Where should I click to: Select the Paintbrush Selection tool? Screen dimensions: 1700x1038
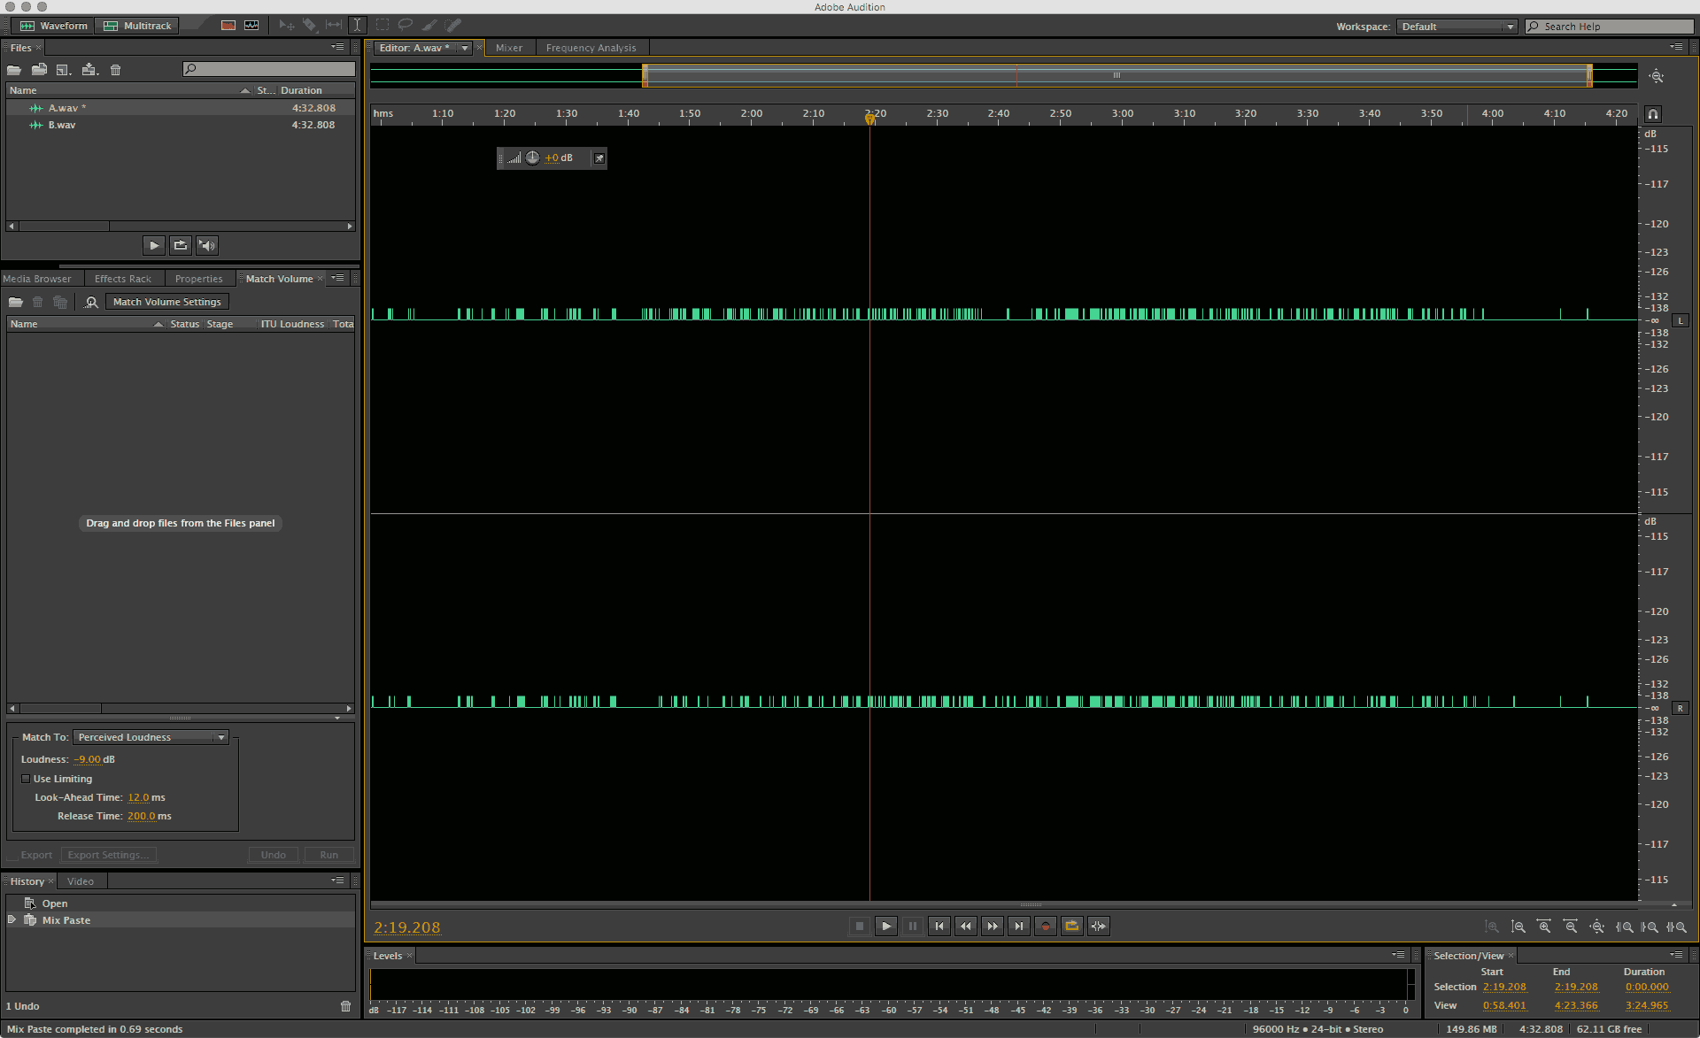pos(429,26)
